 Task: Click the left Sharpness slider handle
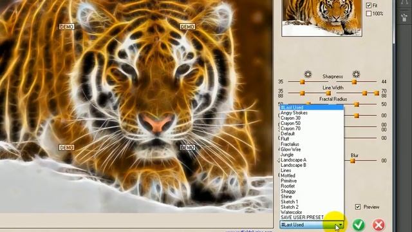point(302,82)
